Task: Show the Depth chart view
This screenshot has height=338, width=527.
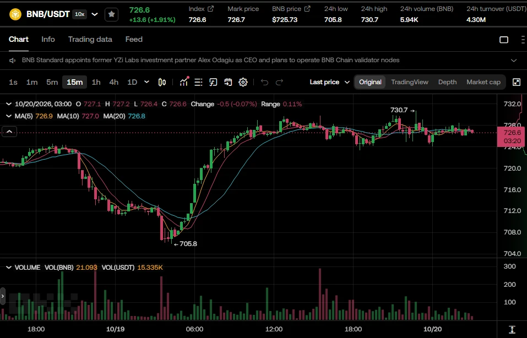Action: click(x=447, y=82)
